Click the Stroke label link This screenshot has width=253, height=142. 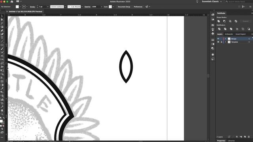click(x=32, y=7)
